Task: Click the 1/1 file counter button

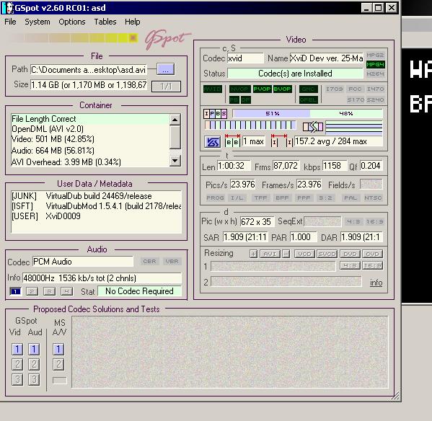Action: pyautogui.click(x=166, y=87)
